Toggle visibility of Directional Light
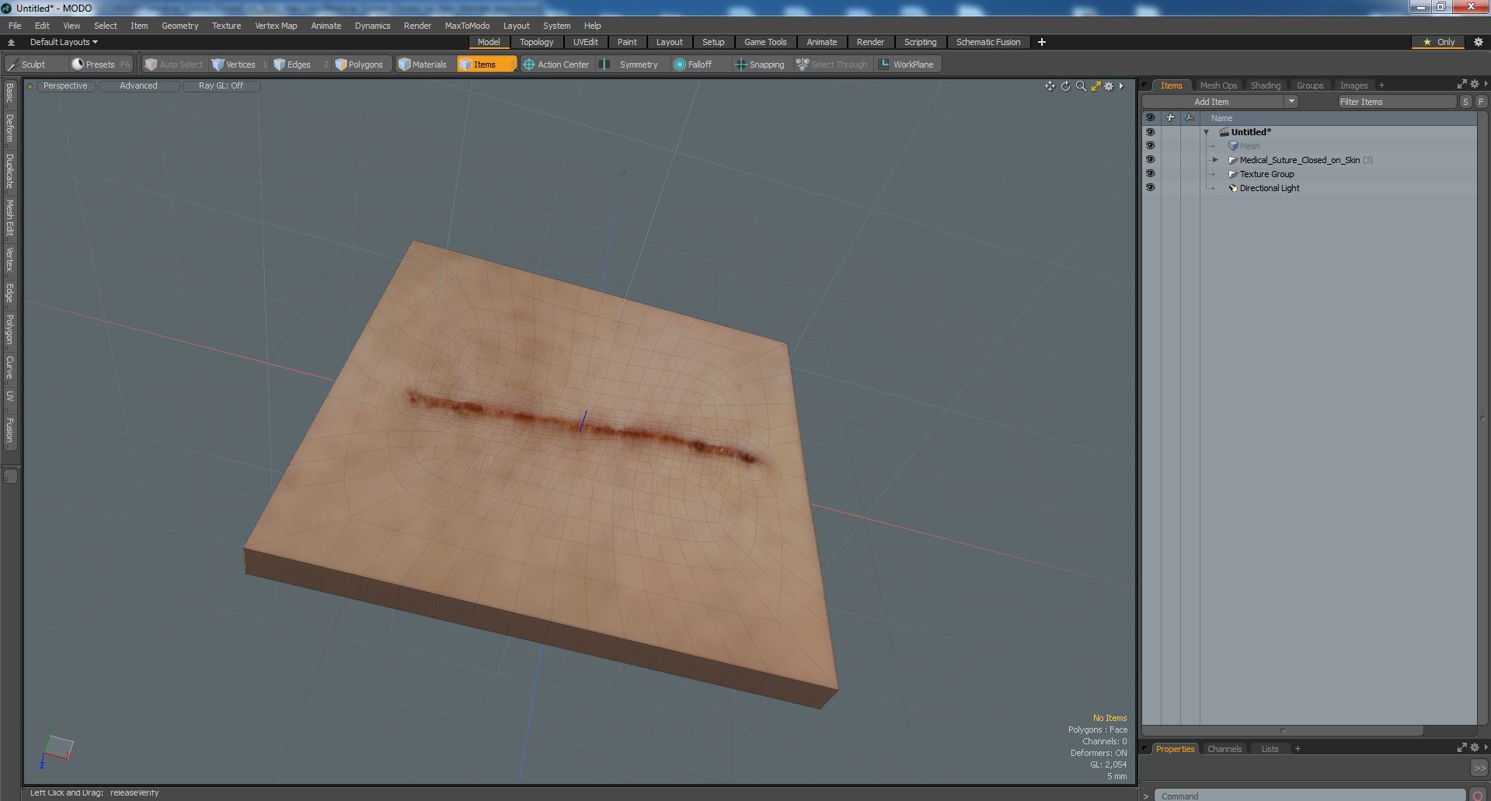Image resolution: width=1491 pixels, height=801 pixels. pos(1150,188)
